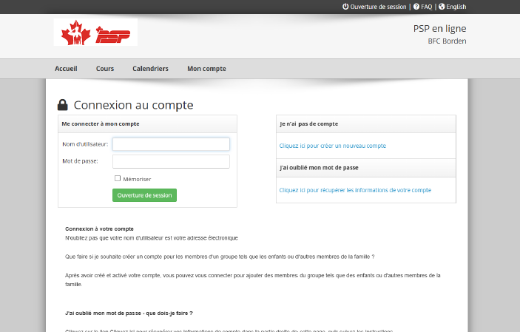Open the top bar Ouverture de session link
The width and height of the screenshot is (520, 332).
[378, 7]
